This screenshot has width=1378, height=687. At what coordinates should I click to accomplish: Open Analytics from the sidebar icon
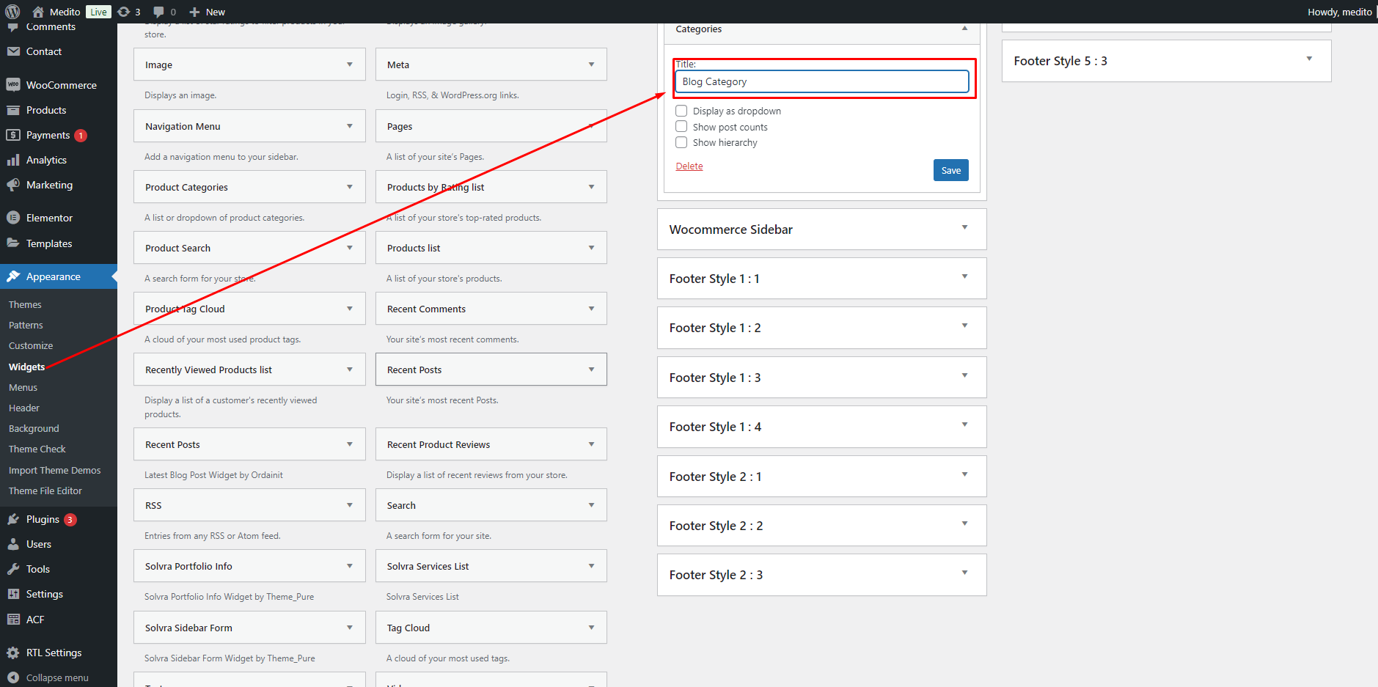[13, 160]
